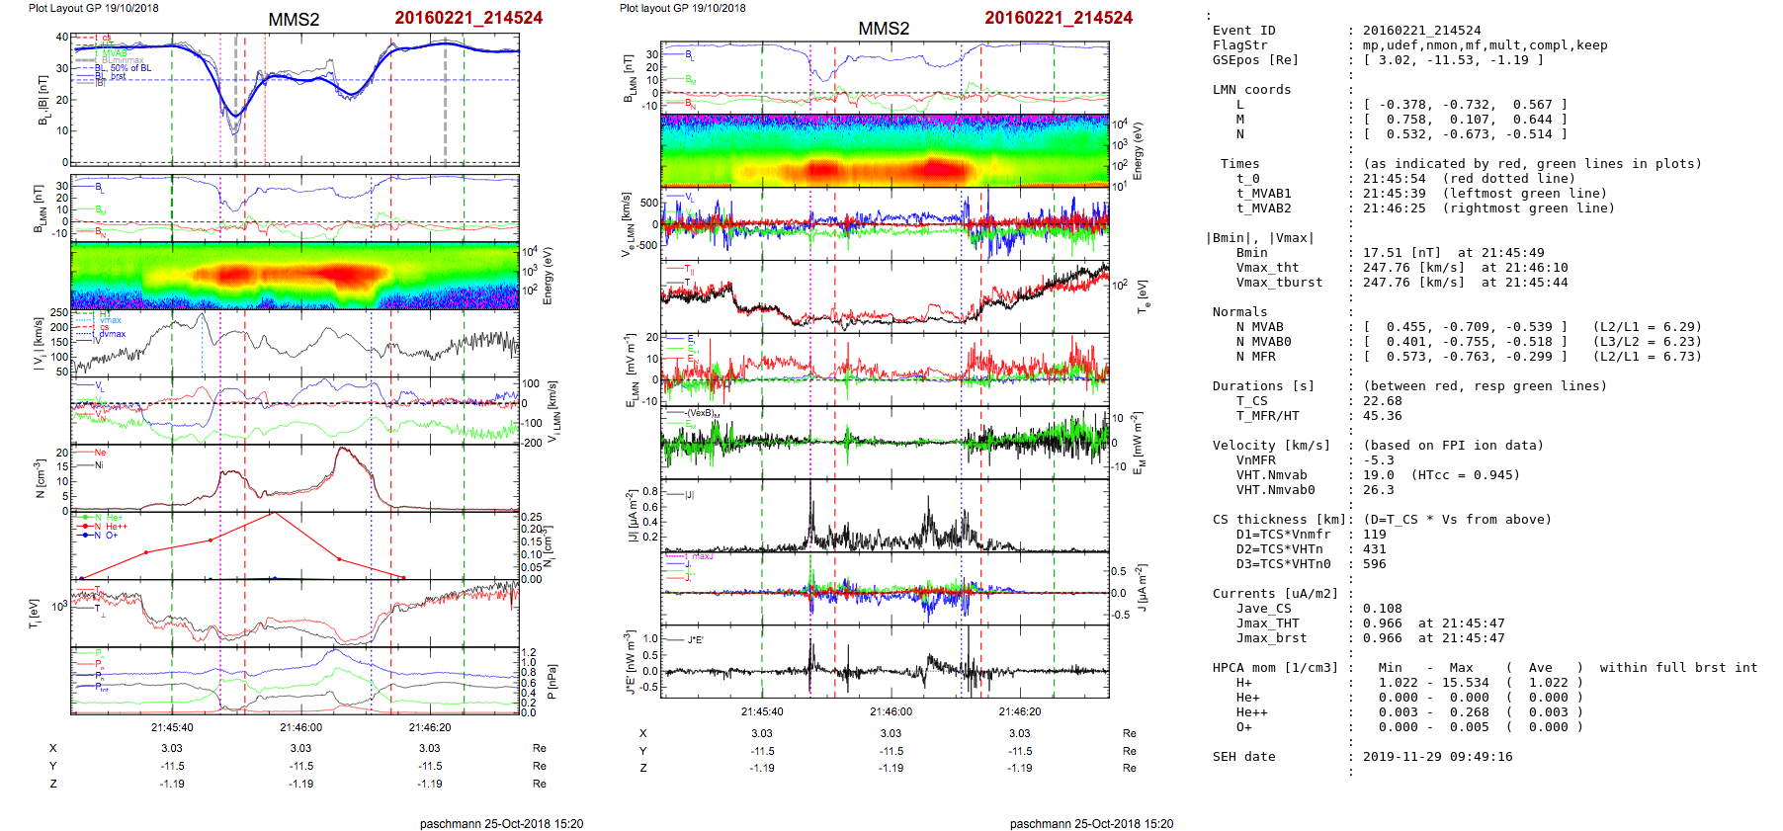
Task: Click the HPCA mom [1/cm3] table header
Action: click(x=1275, y=668)
